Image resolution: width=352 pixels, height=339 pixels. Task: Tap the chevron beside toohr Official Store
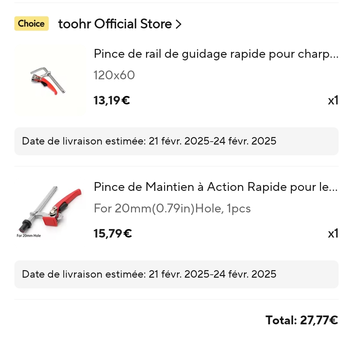pos(178,24)
